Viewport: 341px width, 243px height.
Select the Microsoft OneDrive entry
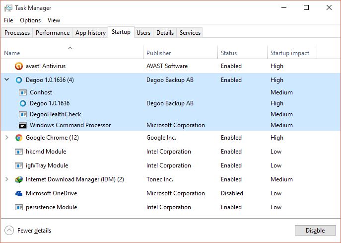coord(51,193)
